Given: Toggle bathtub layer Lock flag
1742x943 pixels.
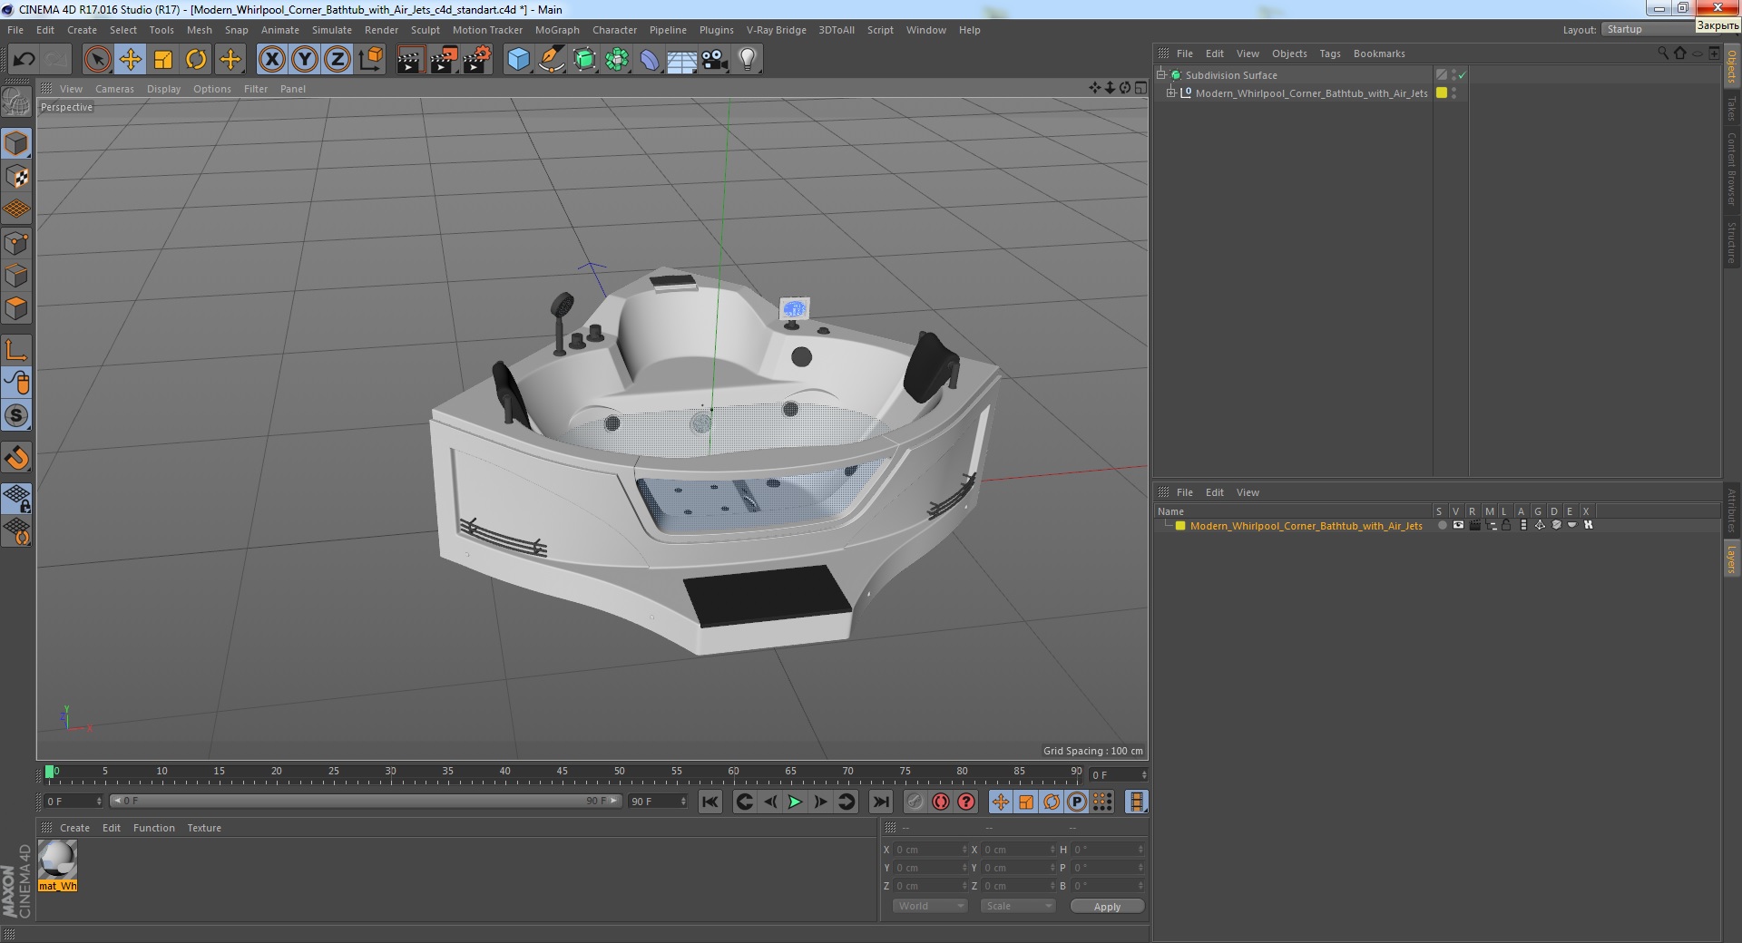Looking at the screenshot, I should (1506, 526).
